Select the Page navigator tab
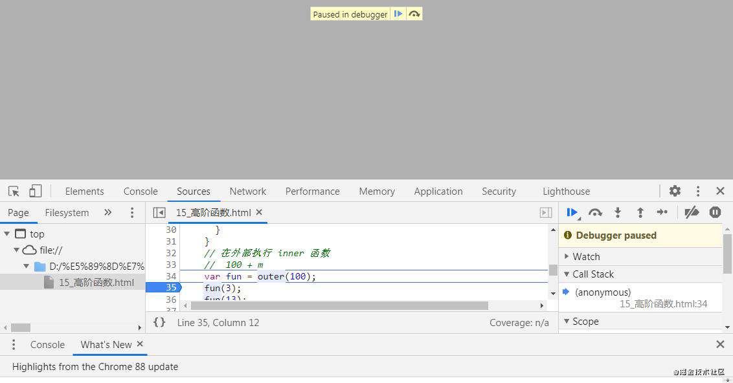733x383 pixels. (x=18, y=213)
